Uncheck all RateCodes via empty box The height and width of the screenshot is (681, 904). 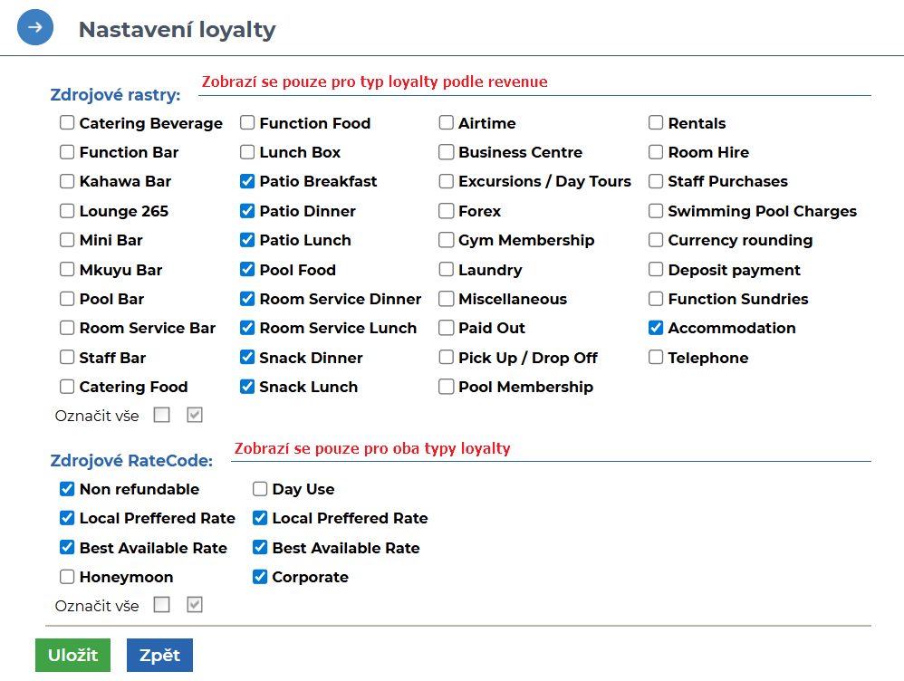click(162, 604)
